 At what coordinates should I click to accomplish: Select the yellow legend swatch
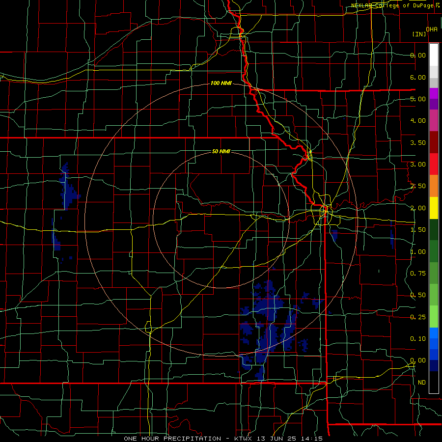coord(434,208)
